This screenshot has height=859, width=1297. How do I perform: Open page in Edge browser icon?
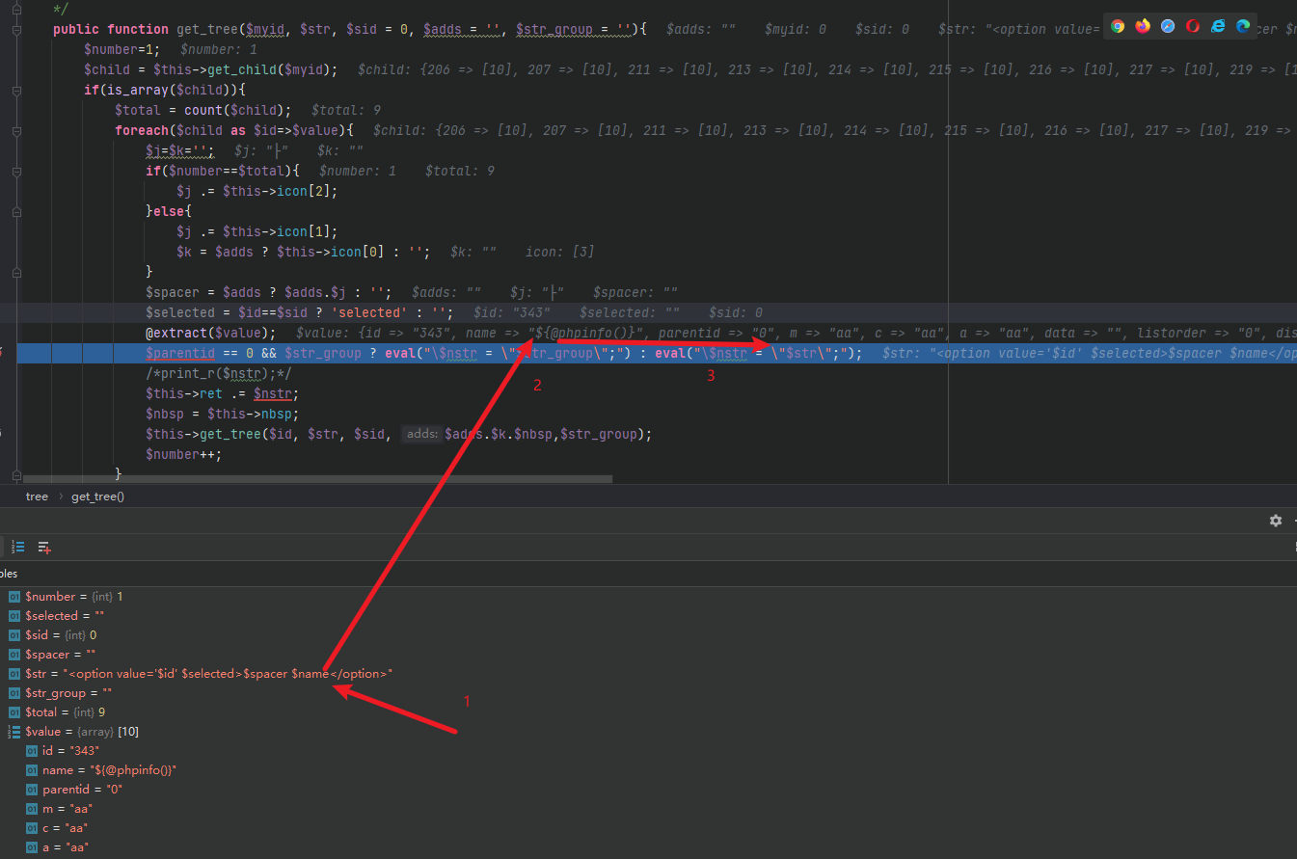coord(1243,26)
